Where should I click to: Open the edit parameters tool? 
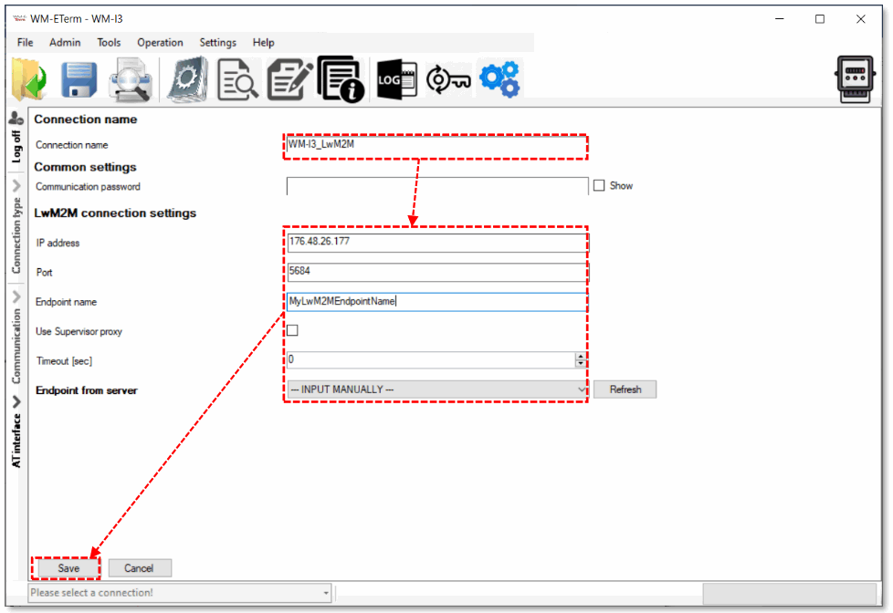(289, 78)
